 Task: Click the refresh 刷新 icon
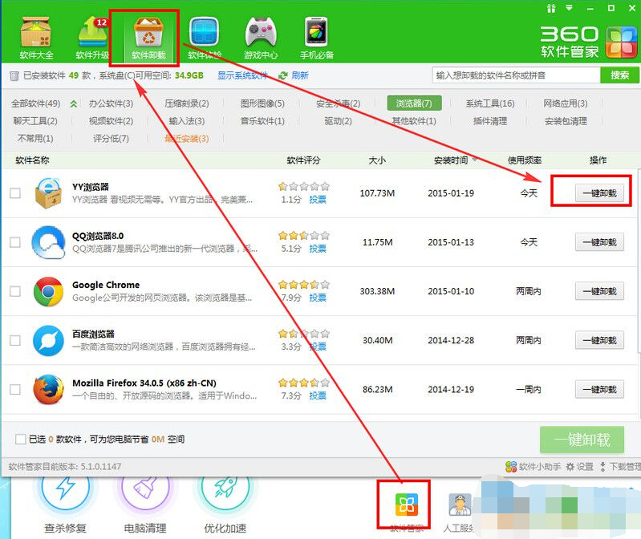pyautogui.click(x=282, y=75)
